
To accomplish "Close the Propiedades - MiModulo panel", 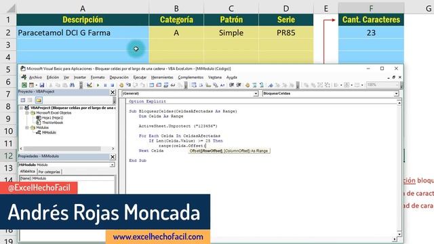I will click(x=113, y=157).
